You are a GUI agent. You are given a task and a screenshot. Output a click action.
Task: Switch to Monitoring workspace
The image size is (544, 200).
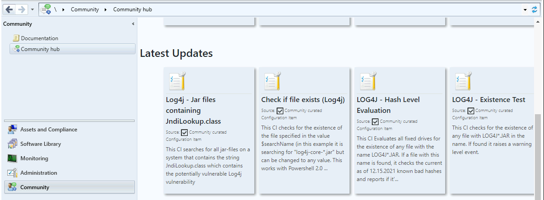pyautogui.click(x=69, y=158)
